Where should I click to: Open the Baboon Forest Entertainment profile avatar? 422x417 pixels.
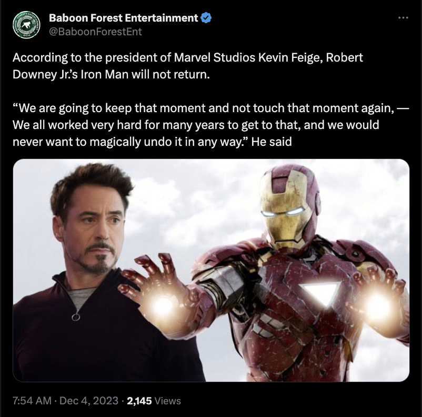27,24
